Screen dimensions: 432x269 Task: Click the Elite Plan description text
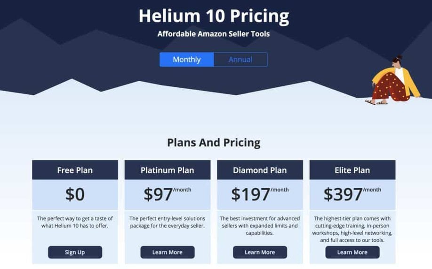click(352, 229)
